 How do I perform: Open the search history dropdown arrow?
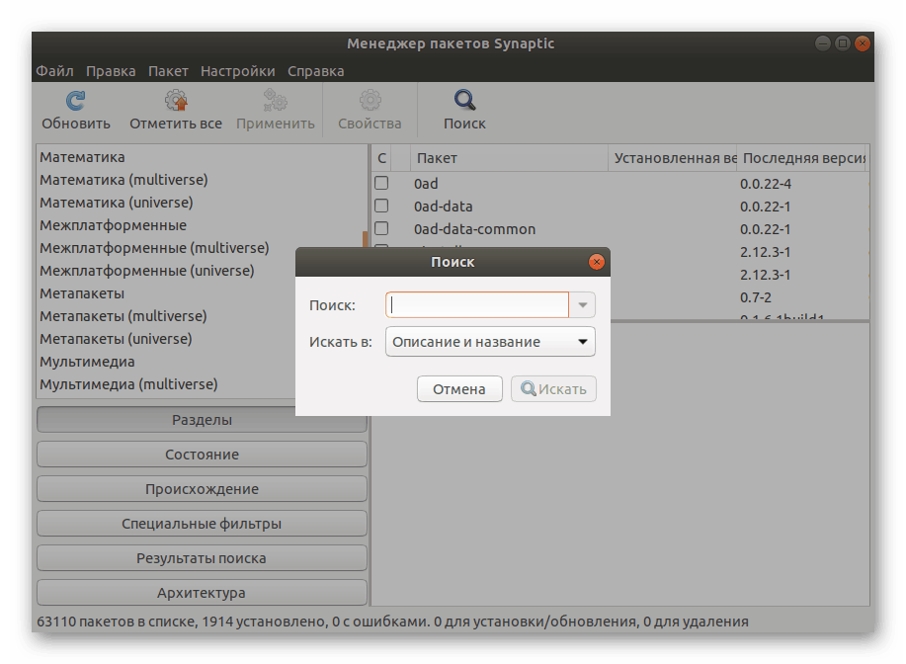pyautogui.click(x=583, y=305)
